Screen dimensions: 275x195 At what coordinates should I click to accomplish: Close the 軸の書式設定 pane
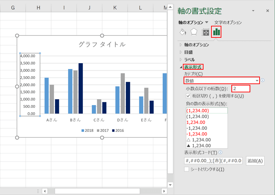coord(267,11)
